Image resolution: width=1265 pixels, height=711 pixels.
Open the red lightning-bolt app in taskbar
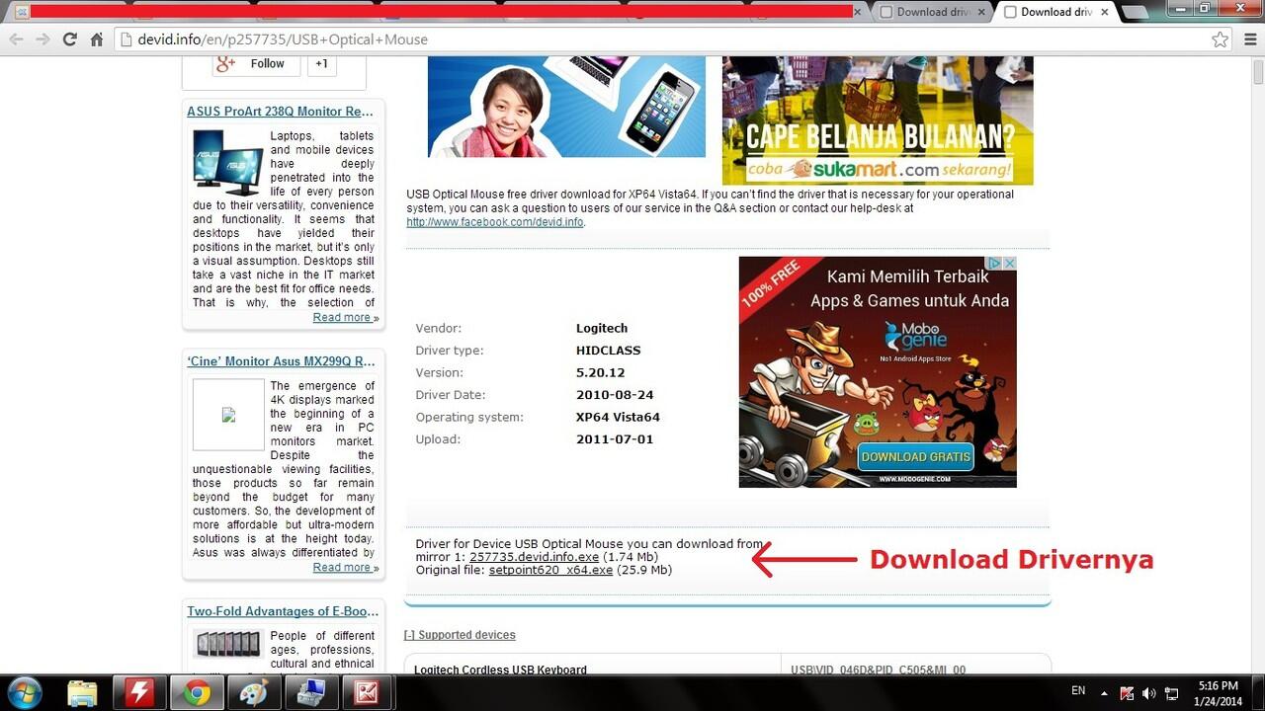[x=139, y=693]
